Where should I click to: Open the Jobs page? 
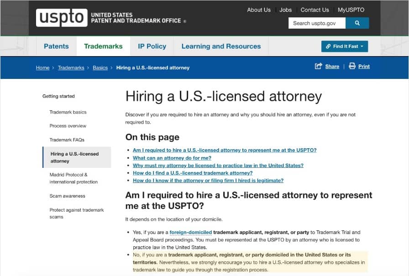[286, 10]
